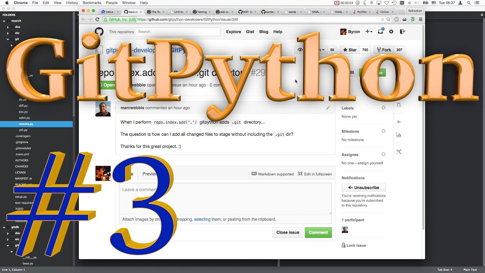
Task: Select remote.py in the editor sidebar
Action: pyautogui.click(x=36, y=124)
